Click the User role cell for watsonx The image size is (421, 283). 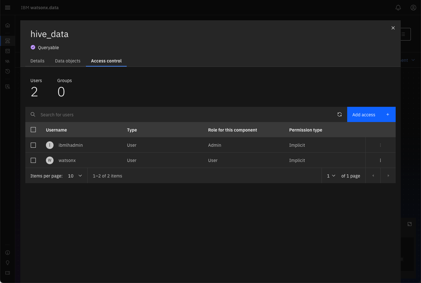click(213, 160)
